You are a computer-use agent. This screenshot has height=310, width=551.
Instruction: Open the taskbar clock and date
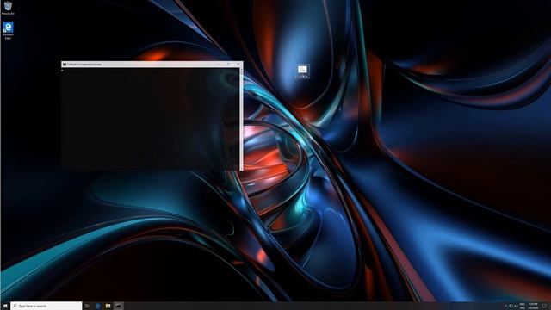[x=533, y=307]
